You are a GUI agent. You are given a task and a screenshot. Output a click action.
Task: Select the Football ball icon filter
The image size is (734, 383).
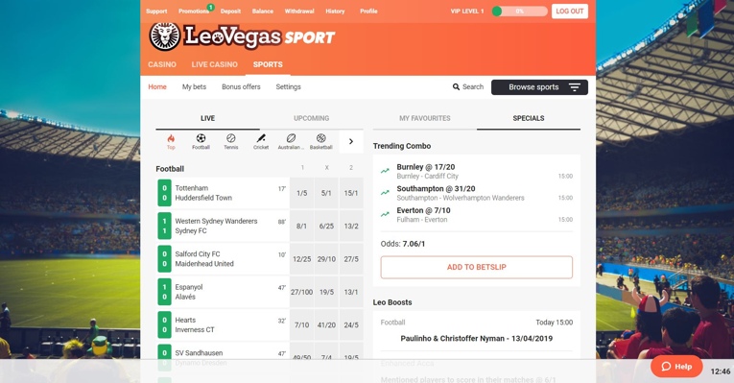[x=201, y=141]
